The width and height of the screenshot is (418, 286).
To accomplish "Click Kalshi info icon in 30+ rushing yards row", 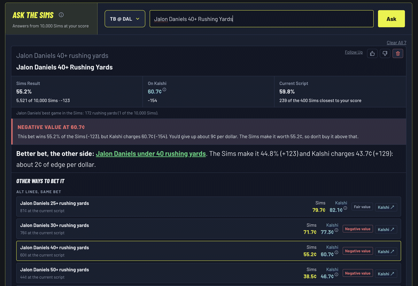I will point(336,230).
